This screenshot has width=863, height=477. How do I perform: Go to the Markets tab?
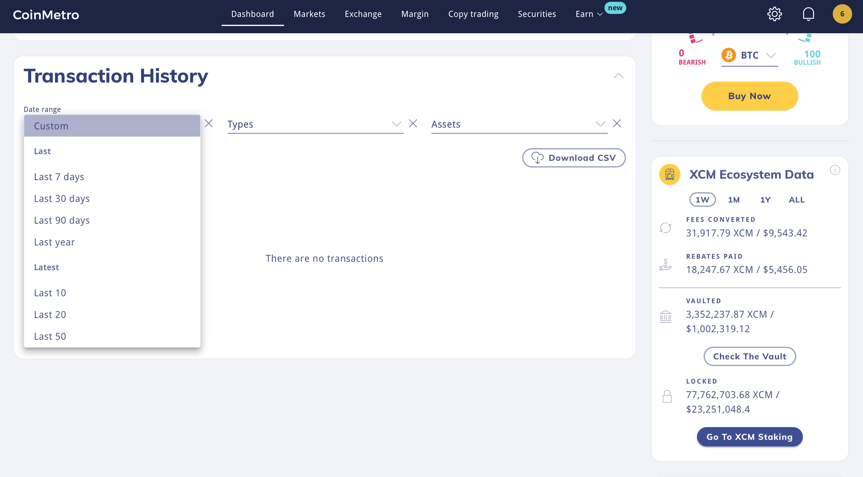click(x=309, y=14)
